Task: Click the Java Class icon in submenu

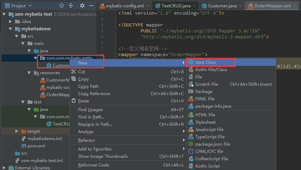Action: [191, 62]
